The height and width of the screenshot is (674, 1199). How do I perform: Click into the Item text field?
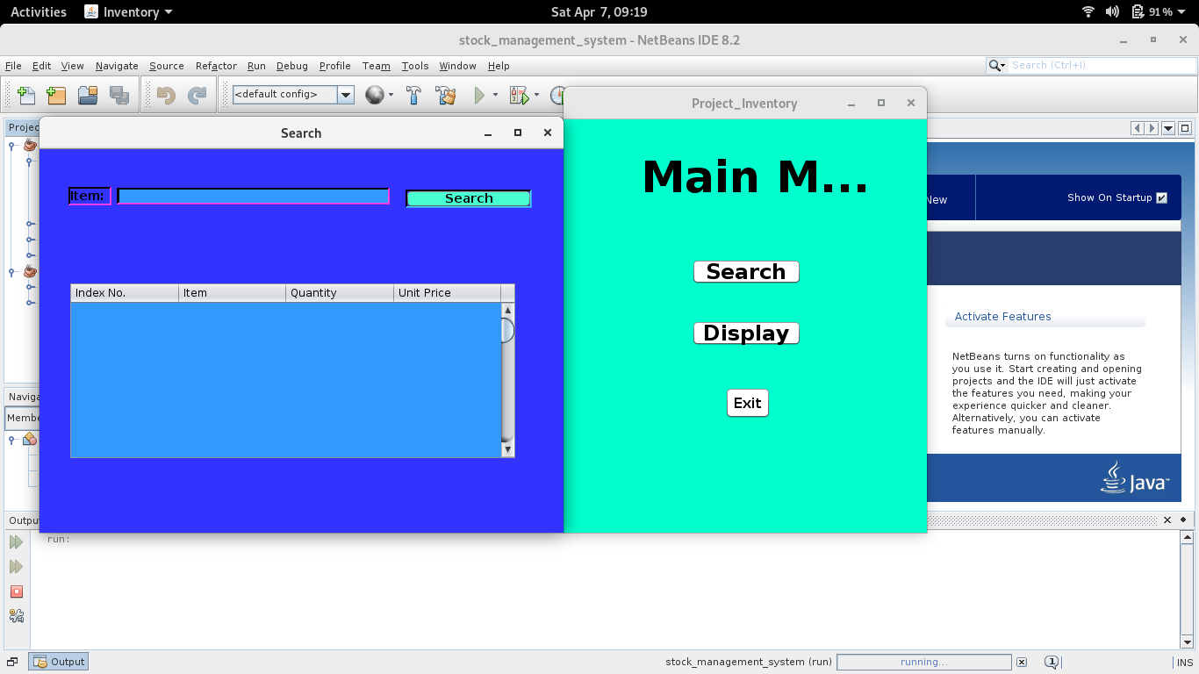pyautogui.click(x=254, y=196)
